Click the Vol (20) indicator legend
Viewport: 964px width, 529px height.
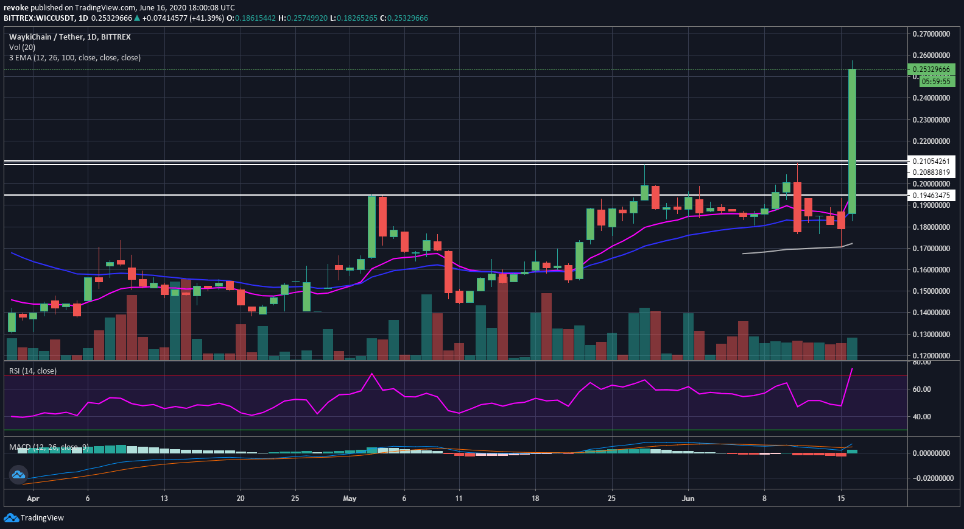point(22,48)
